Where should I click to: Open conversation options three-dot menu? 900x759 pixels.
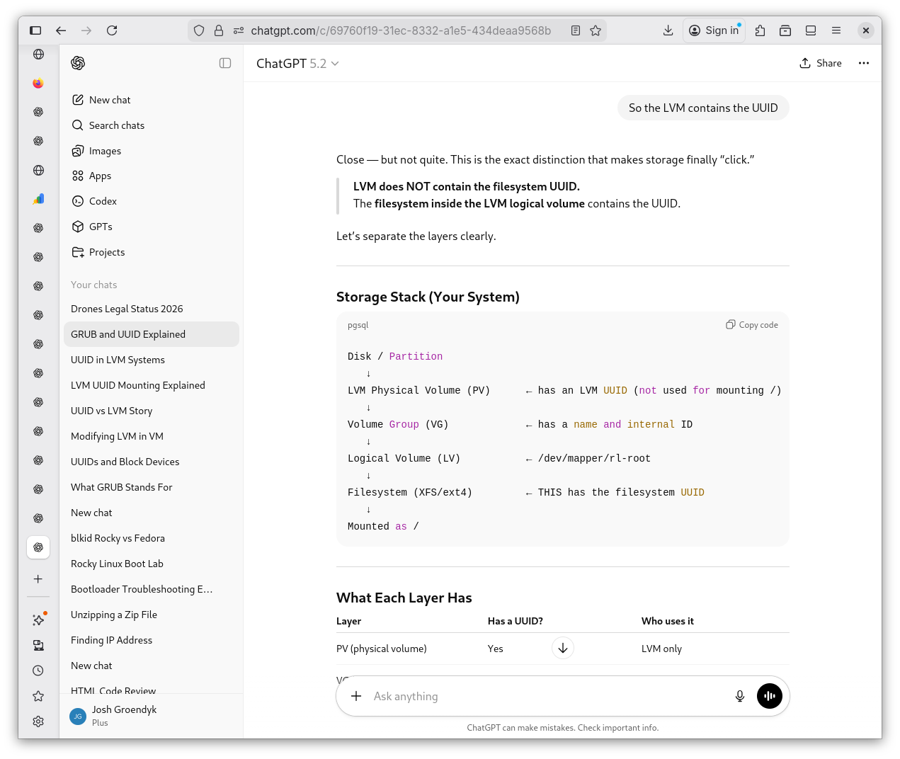pyautogui.click(x=863, y=63)
